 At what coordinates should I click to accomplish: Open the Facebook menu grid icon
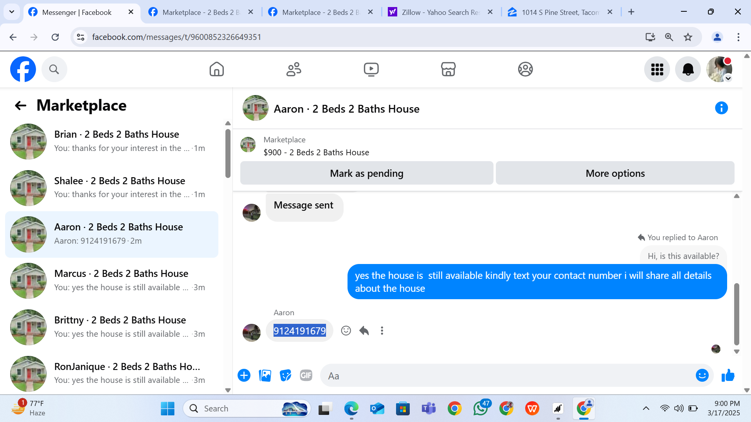coord(657,69)
